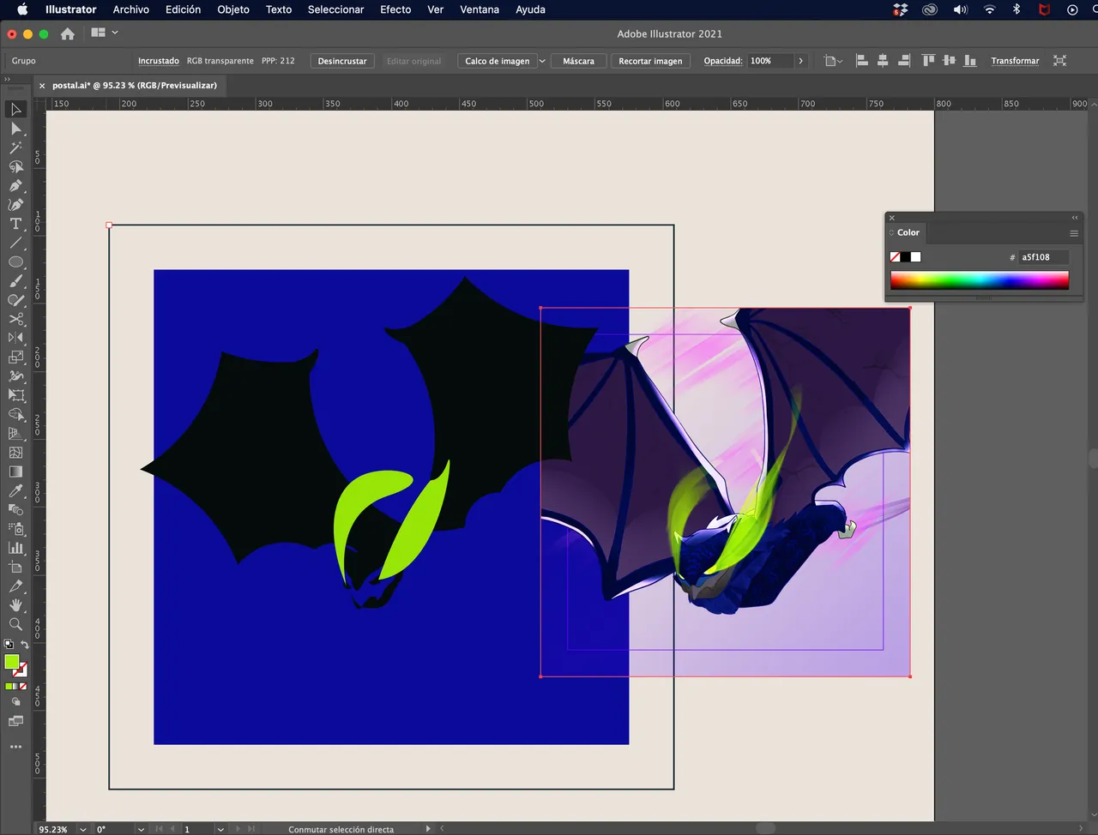Click the Opacidad value field
The width and height of the screenshot is (1098, 835).
[769, 61]
